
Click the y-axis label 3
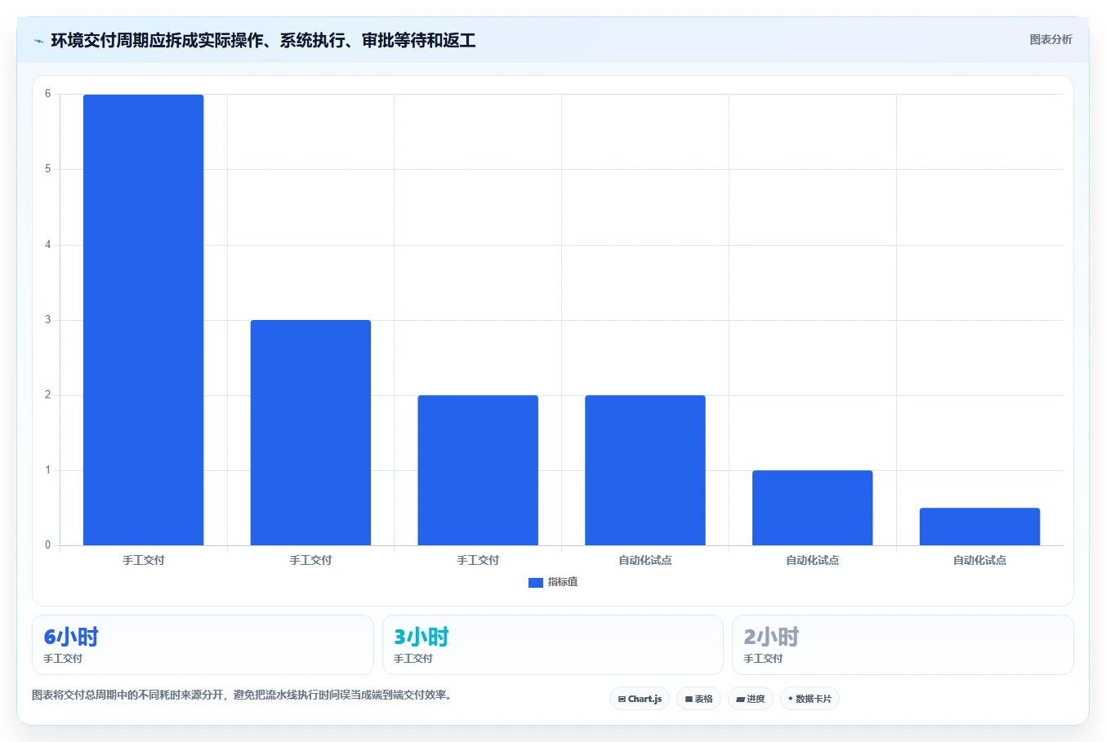(47, 320)
